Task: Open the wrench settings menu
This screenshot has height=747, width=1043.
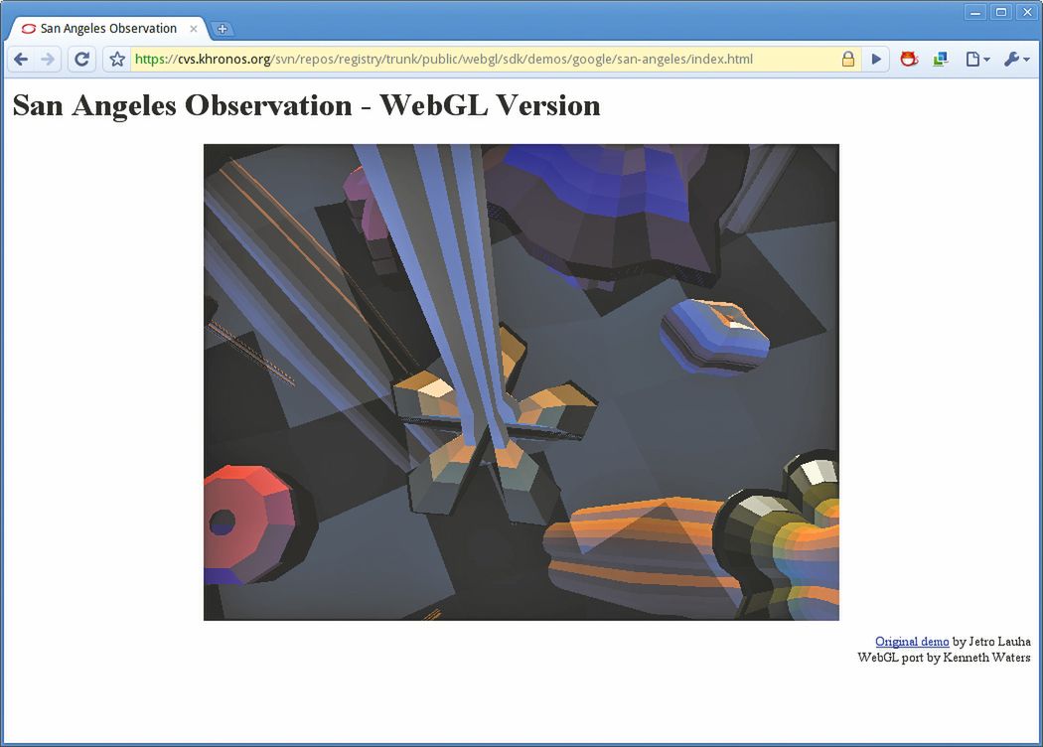Action: click(x=1016, y=60)
